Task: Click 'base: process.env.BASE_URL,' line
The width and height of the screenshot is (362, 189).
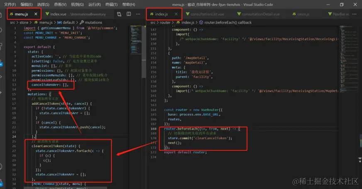Action: pyautogui.click(x=194, y=114)
